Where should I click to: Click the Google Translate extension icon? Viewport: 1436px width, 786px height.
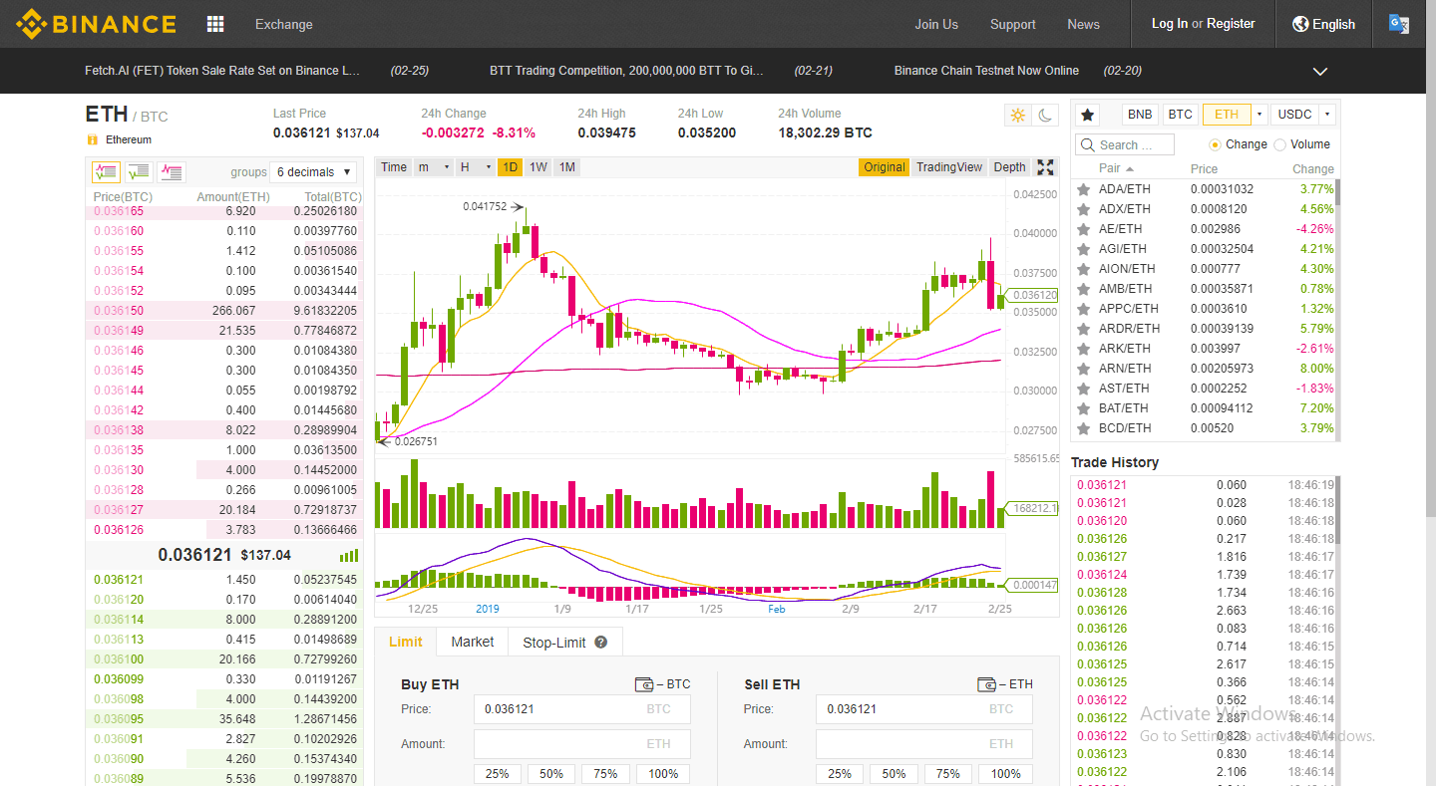(1399, 24)
